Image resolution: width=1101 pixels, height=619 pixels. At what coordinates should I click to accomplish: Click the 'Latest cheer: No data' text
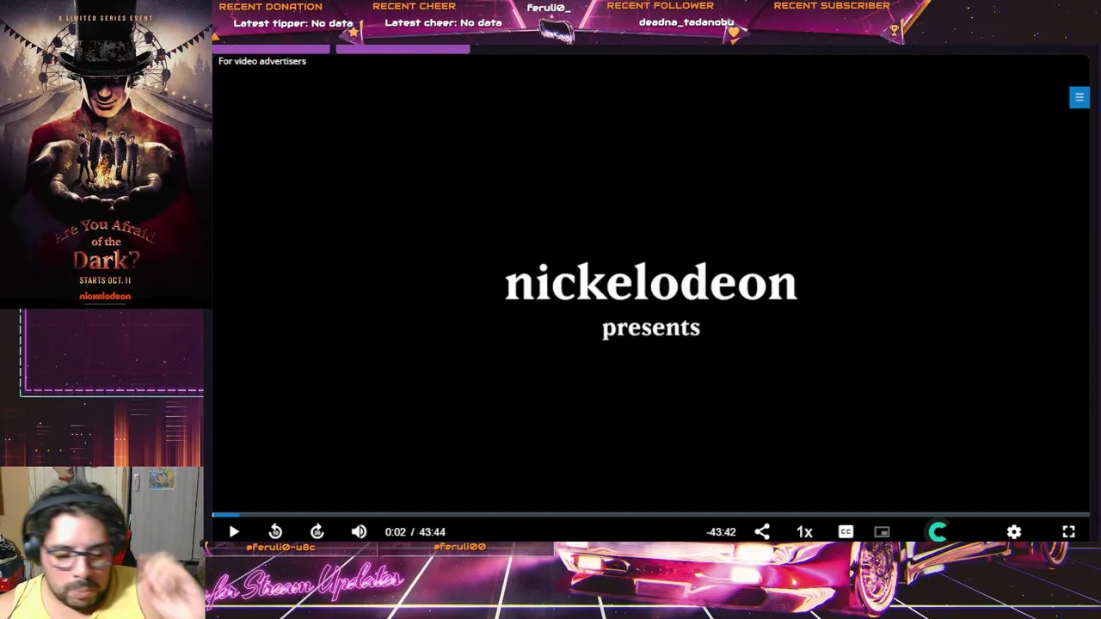tap(443, 23)
